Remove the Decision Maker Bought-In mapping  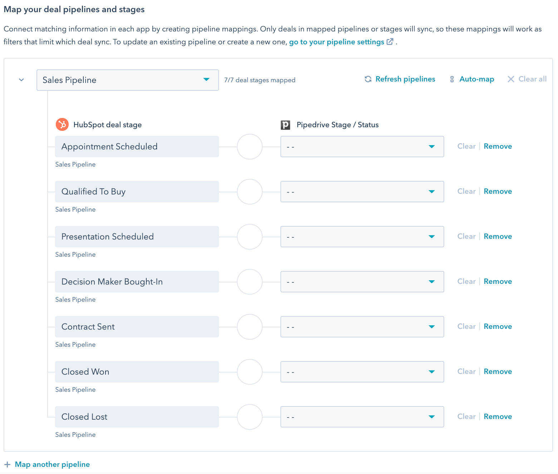click(x=498, y=281)
